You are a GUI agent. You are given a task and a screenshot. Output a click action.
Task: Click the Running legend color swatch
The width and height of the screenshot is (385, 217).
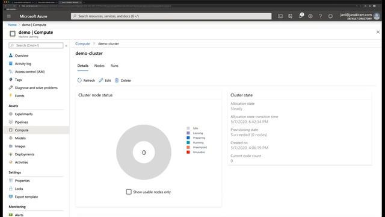click(188, 142)
